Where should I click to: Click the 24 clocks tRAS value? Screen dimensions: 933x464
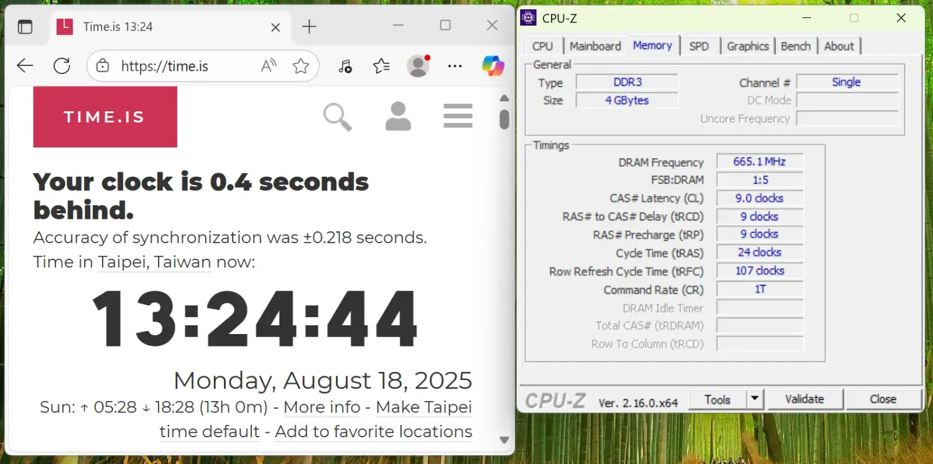click(759, 253)
